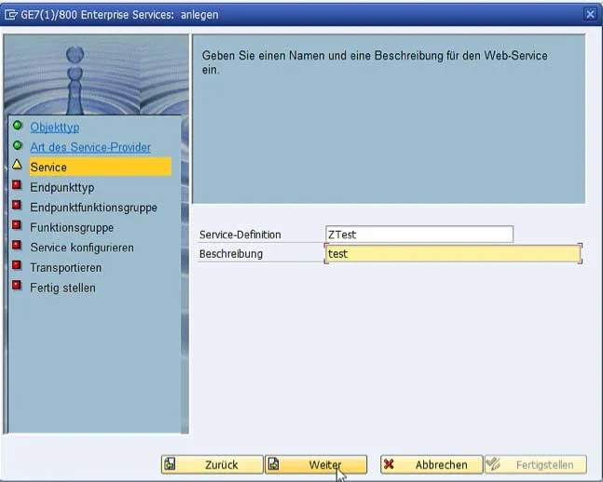Viewport: 603px width, 482px height.
Task: Focus the Beschreibung text field
Action: (x=452, y=253)
